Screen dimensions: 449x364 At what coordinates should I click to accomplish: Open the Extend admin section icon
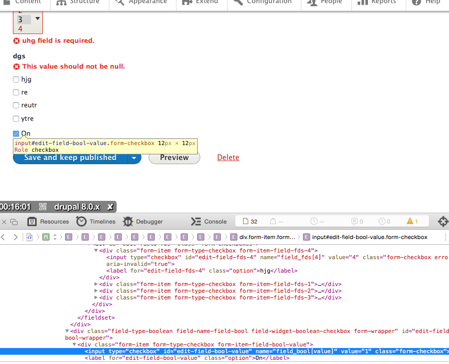pos(187,2)
